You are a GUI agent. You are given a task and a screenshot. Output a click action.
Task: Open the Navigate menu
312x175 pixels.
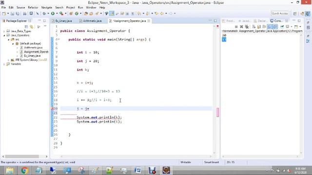point(47,8)
